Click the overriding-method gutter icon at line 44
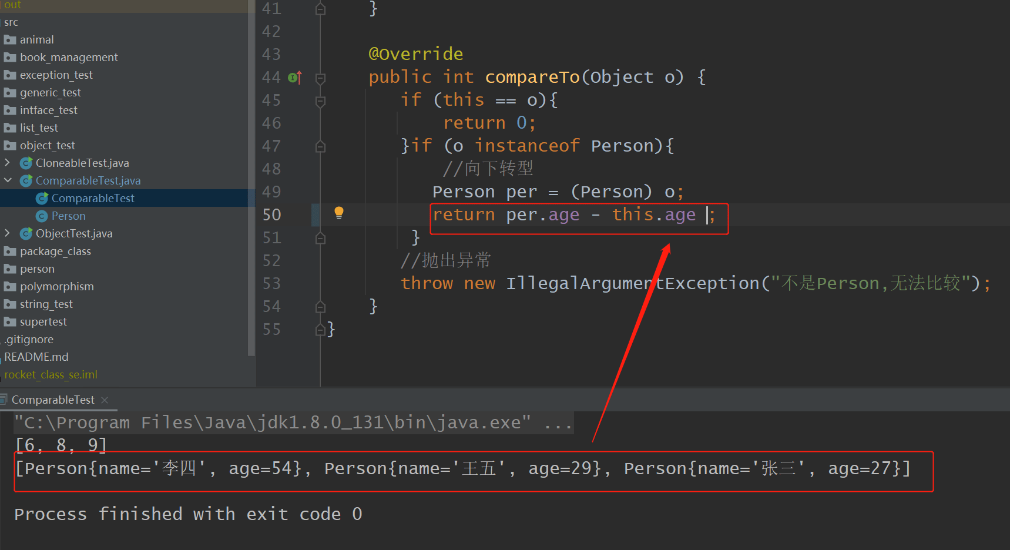This screenshot has height=550, width=1010. pos(295,78)
